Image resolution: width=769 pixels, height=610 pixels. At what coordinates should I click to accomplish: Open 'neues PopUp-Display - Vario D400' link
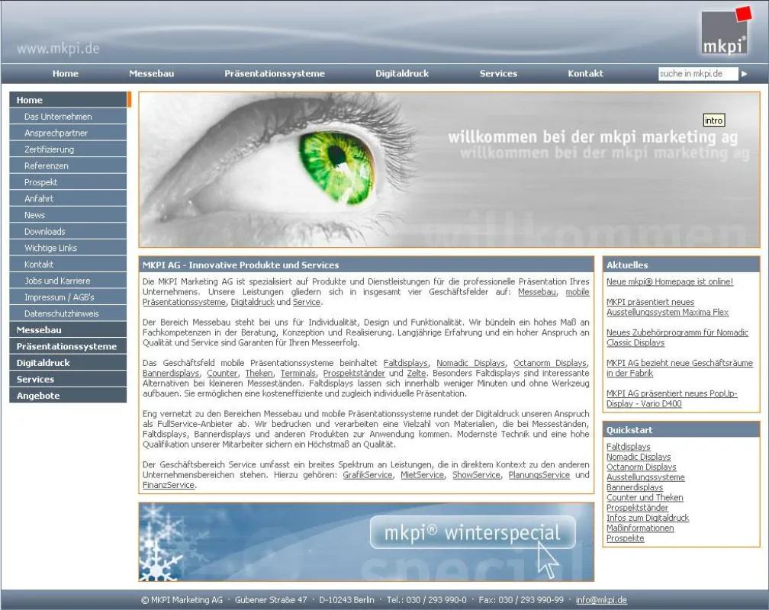point(672,399)
